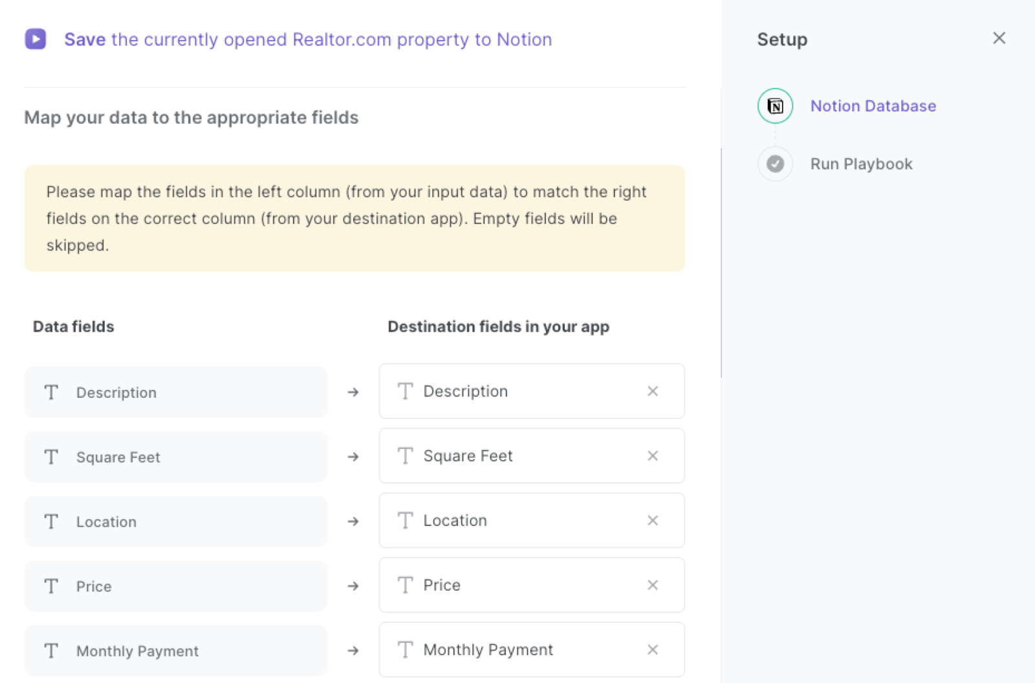This screenshot has width=1035, height=683.
Task: Select the Price data field
Action: 176,587
